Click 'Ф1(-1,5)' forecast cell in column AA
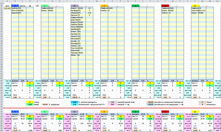 202,10
